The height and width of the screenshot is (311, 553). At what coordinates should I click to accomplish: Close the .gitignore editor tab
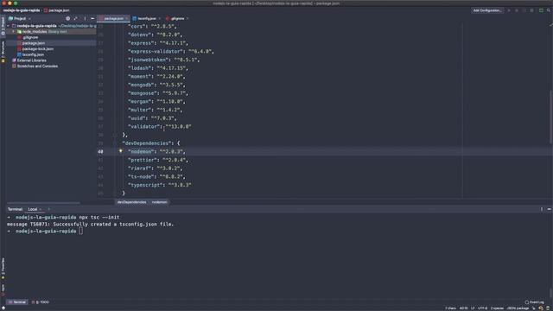click(x=188, y=18)
